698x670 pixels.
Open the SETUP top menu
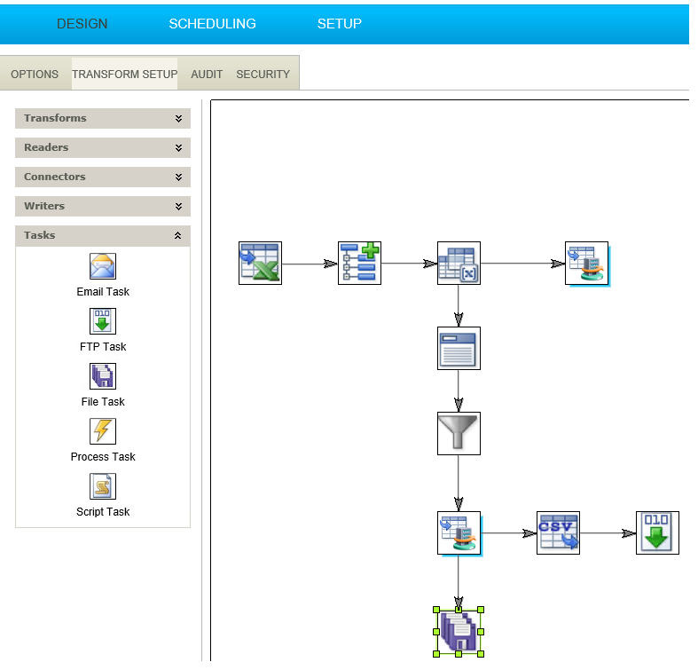pos(340,24)
